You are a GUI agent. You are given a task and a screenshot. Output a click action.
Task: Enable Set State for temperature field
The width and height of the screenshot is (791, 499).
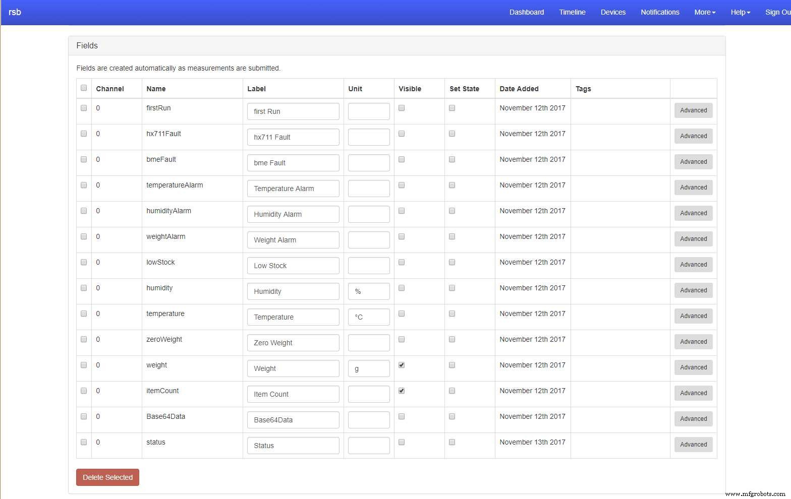click(x=452, y=314)
